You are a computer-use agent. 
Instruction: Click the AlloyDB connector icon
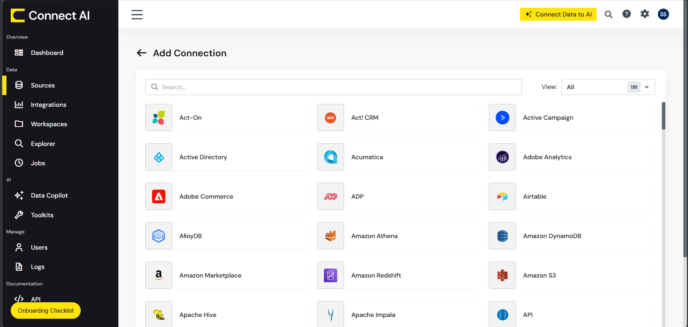pyautogui.click(x=159, y=236)
